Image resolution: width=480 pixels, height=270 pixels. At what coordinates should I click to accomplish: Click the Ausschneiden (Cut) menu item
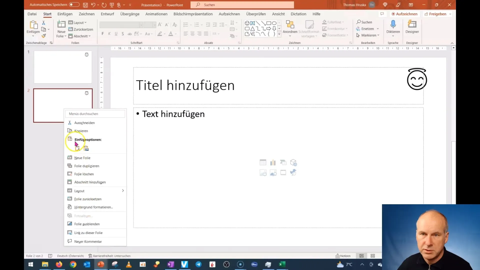click(84, 123)
